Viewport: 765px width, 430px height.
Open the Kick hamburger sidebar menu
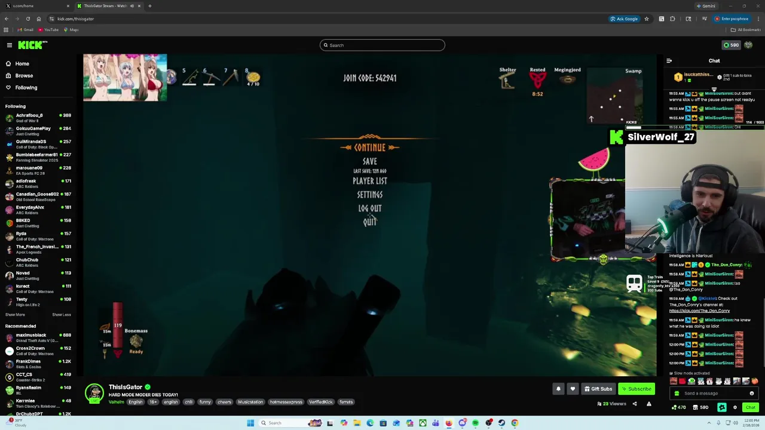10,45
